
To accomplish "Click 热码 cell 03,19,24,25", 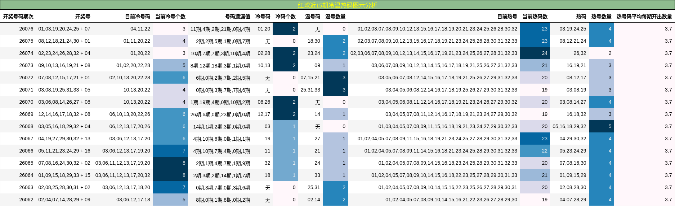I will 573,29.
